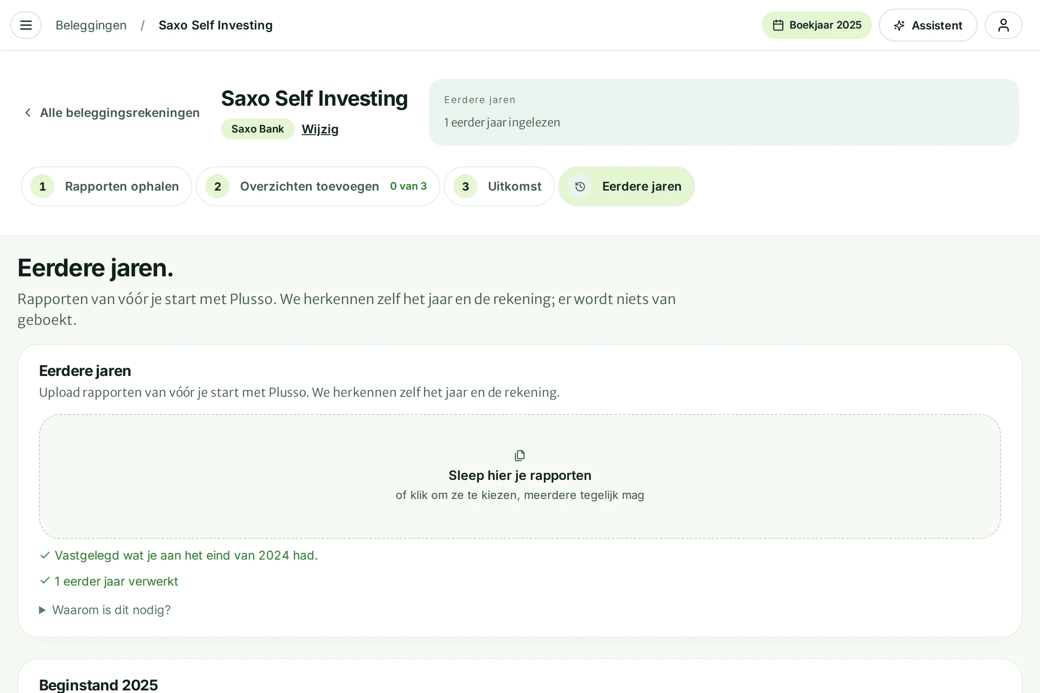Click the calendar icon in Boekjaar 2025
The height and width of the screenshot is (693, 1040).
[x=778, y=25]
